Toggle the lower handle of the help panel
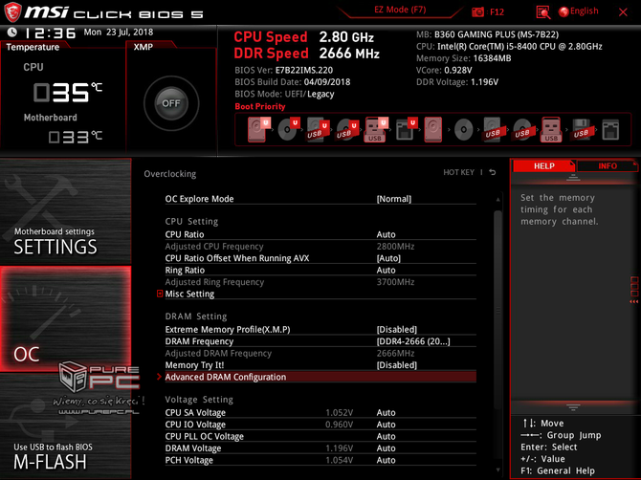This screenshot has width=641, height=480. [x=573, y=407]
